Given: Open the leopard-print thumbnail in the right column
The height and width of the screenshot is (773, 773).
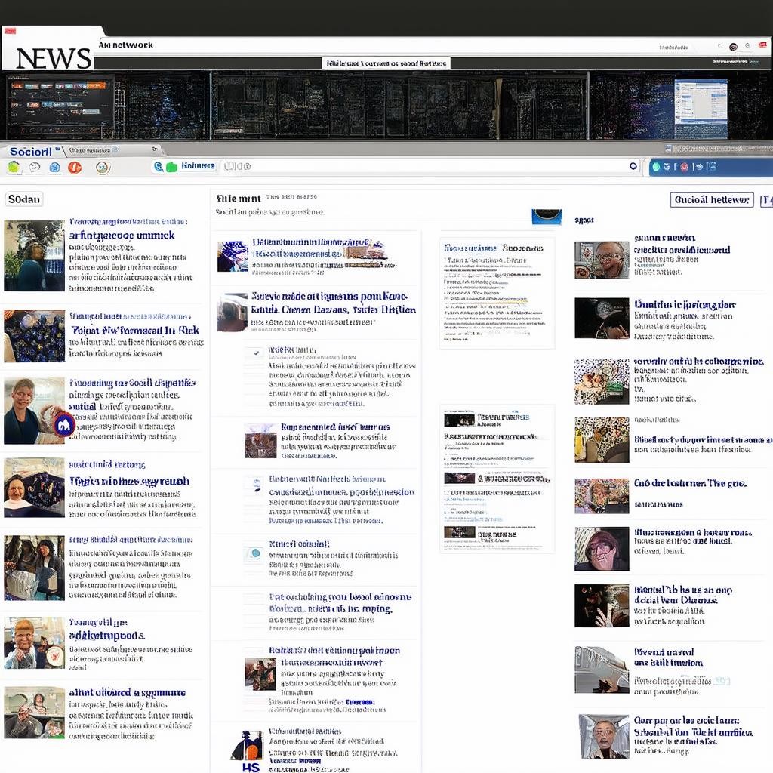Looking at the screenshot, I should [602, 439].
